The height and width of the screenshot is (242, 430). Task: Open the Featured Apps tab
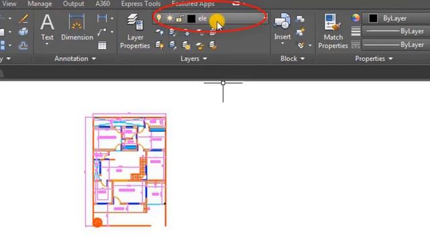pyautogui.click(x=193, y=4)
